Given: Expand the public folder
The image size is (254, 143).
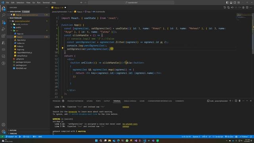Looking at the screenshot, I should [12, 27].
